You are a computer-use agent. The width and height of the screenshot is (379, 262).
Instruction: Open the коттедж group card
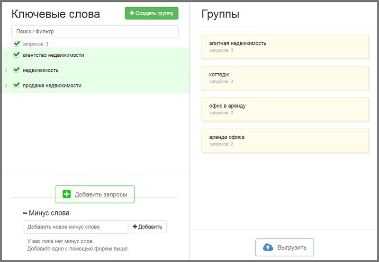click(285, 78)
